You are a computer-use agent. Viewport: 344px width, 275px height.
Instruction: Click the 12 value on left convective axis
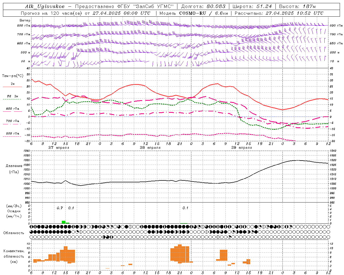click(28, 244)
